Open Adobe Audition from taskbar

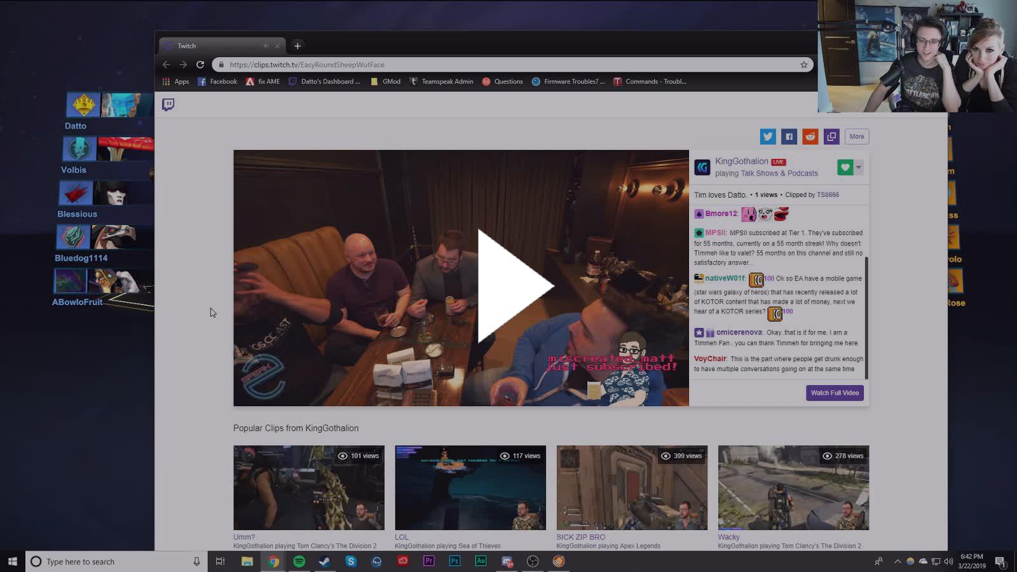(481, 561)
